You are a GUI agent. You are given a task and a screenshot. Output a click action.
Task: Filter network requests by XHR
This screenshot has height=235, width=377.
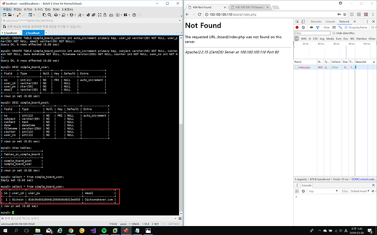pyautogui.click(x=304, y=39)
